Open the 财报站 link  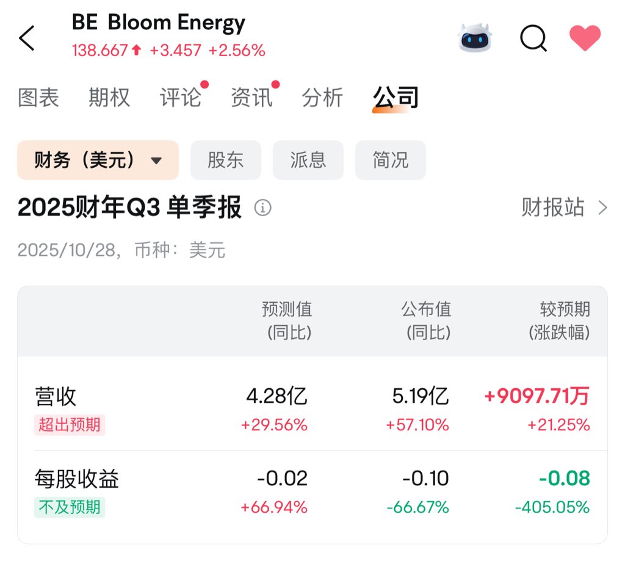click(552, 208)
